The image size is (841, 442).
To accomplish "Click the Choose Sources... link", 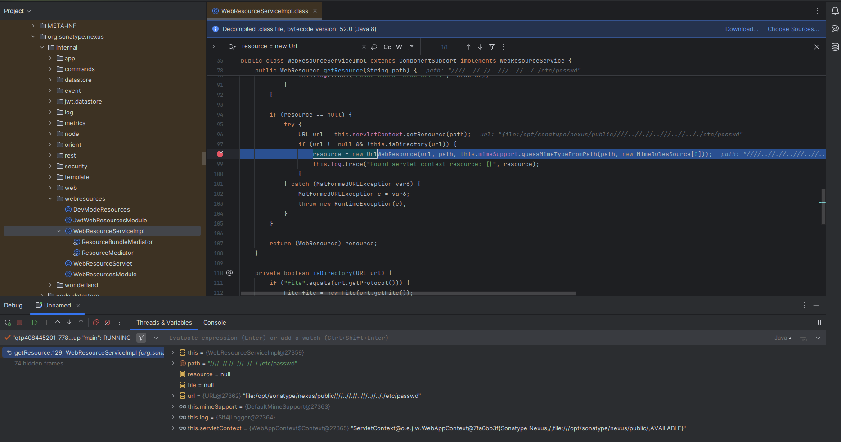I will click(793, 29).
